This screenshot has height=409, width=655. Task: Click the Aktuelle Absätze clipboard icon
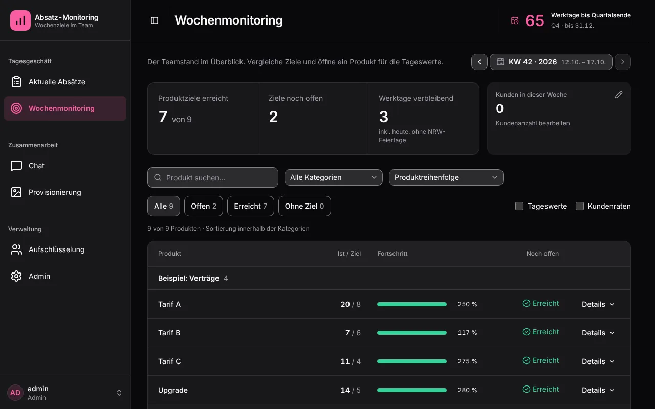16,82
